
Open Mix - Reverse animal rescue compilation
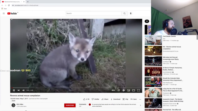pos(172,48)
